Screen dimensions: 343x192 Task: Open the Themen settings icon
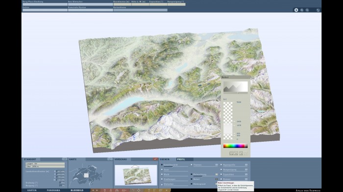(217, 165)
